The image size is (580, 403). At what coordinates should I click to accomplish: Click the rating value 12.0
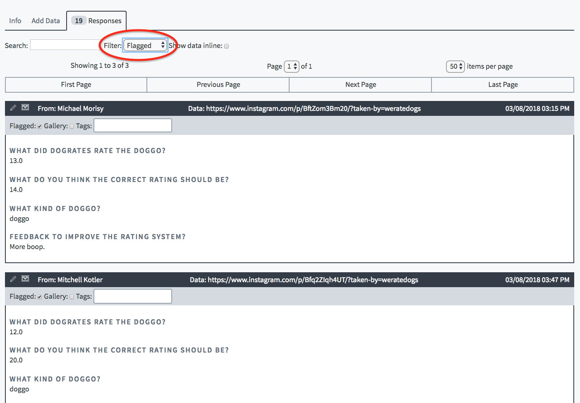coord(16,332)
